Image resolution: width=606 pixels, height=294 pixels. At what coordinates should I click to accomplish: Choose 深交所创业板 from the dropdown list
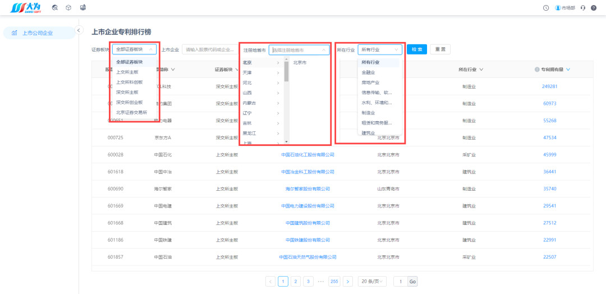click(134, 102)
